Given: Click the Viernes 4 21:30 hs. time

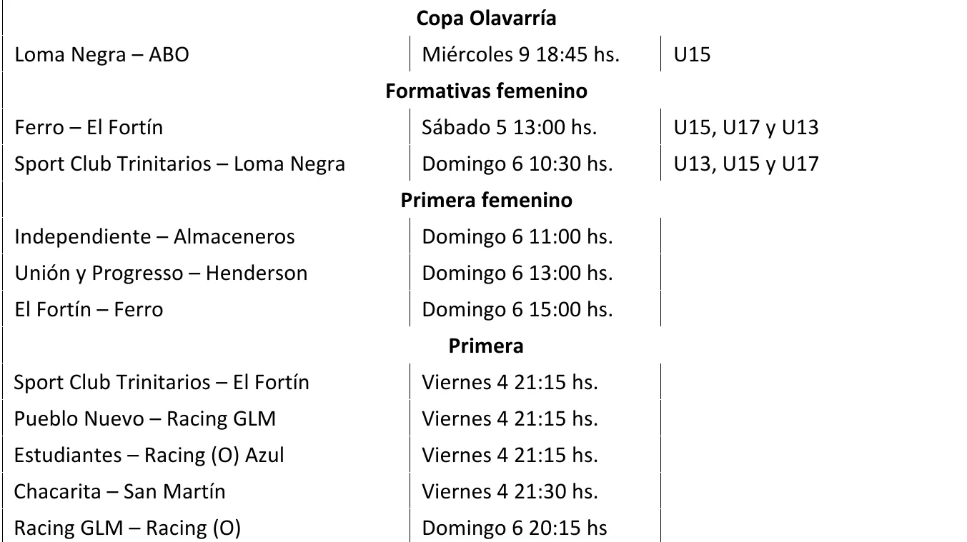Looking at the screenshot, I should (510, 492).
